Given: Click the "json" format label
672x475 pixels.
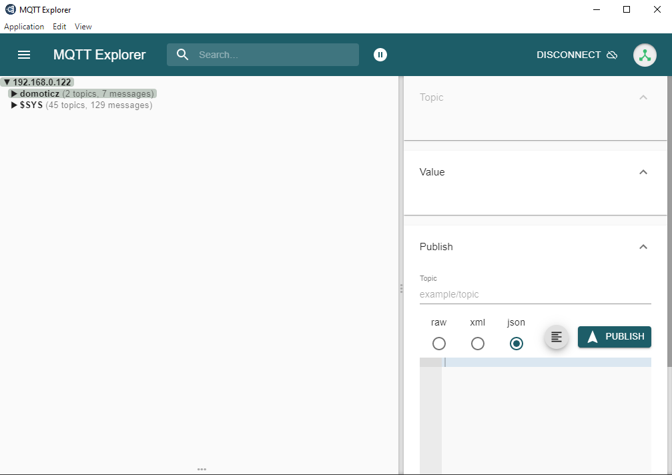Looking at the screenshot, I should (x=516, y=322).
